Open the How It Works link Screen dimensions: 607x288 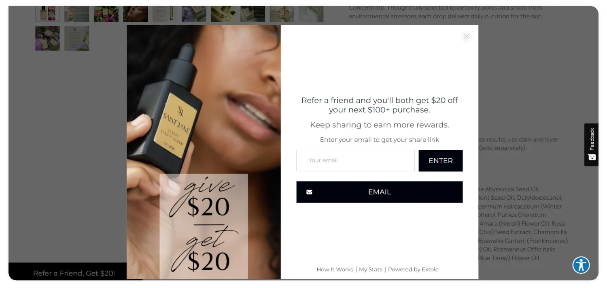pos(335,269)
